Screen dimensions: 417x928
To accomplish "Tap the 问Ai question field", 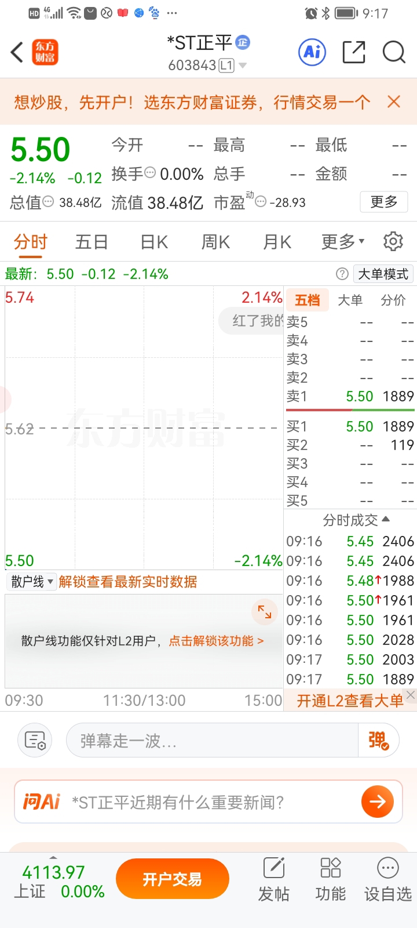I will (x=208, y=802).
